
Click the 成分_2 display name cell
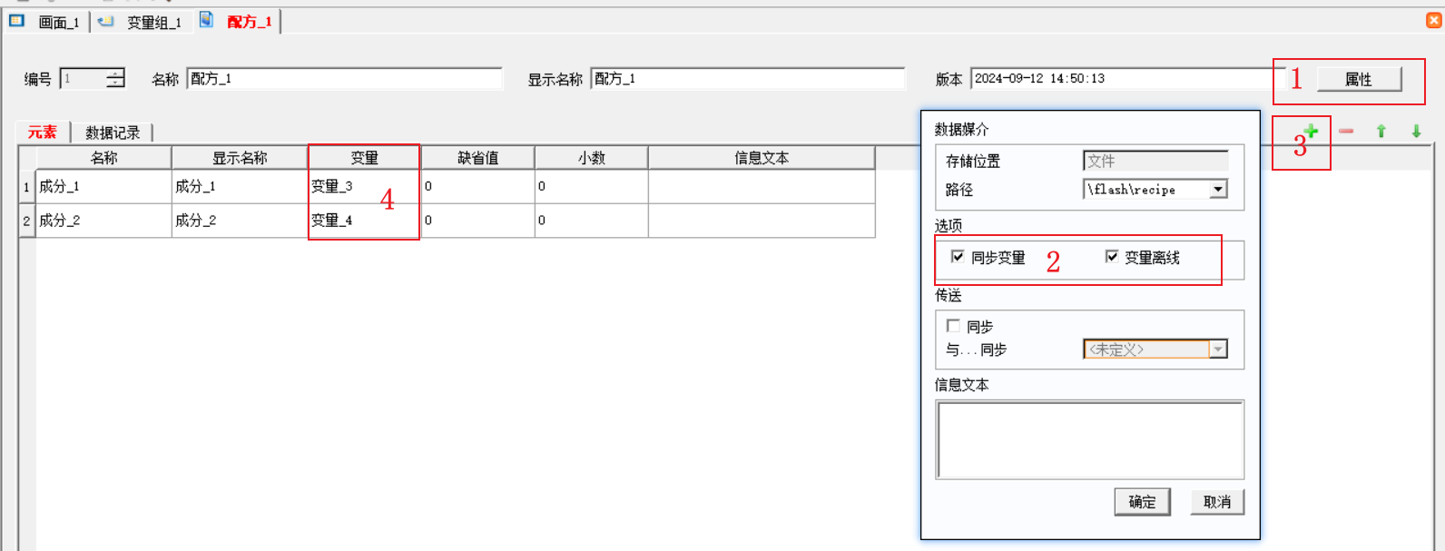coord(240,221)
